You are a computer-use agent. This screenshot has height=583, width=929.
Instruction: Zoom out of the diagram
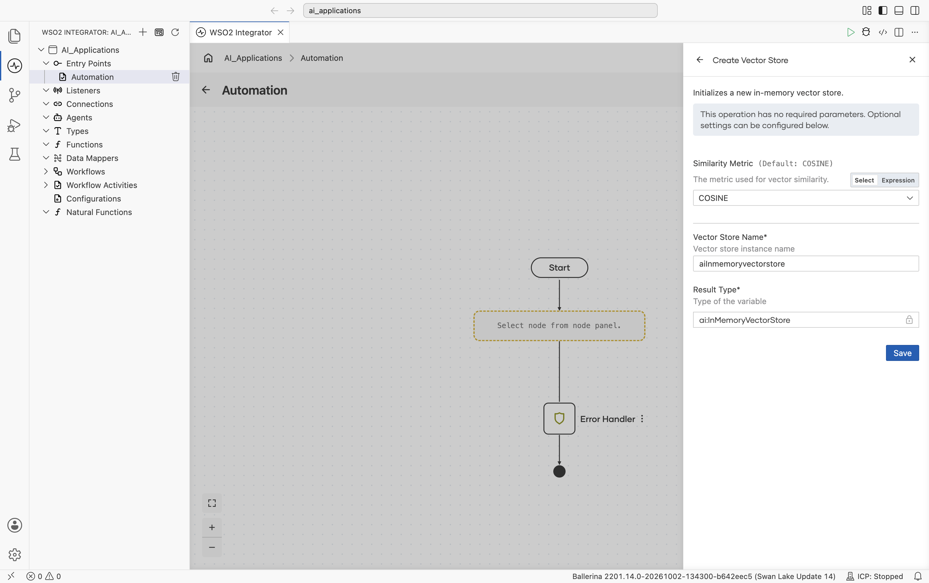coord(212,547)
